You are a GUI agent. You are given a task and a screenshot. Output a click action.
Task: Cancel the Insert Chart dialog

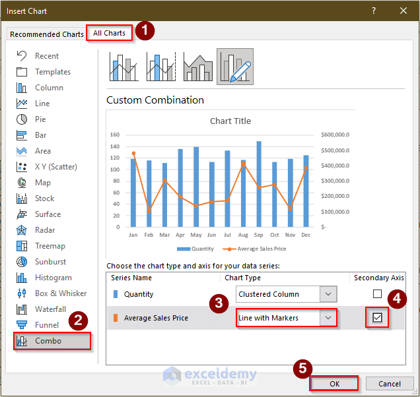[x=390, y=384]
